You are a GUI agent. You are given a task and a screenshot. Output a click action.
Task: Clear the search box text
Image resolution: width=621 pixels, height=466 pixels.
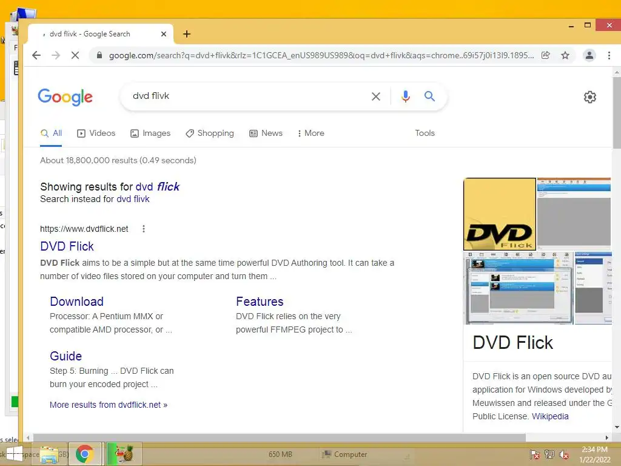point(376,96)
